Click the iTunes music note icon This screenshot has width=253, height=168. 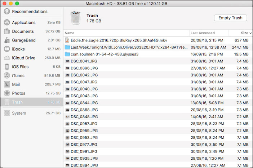(7, 75)
